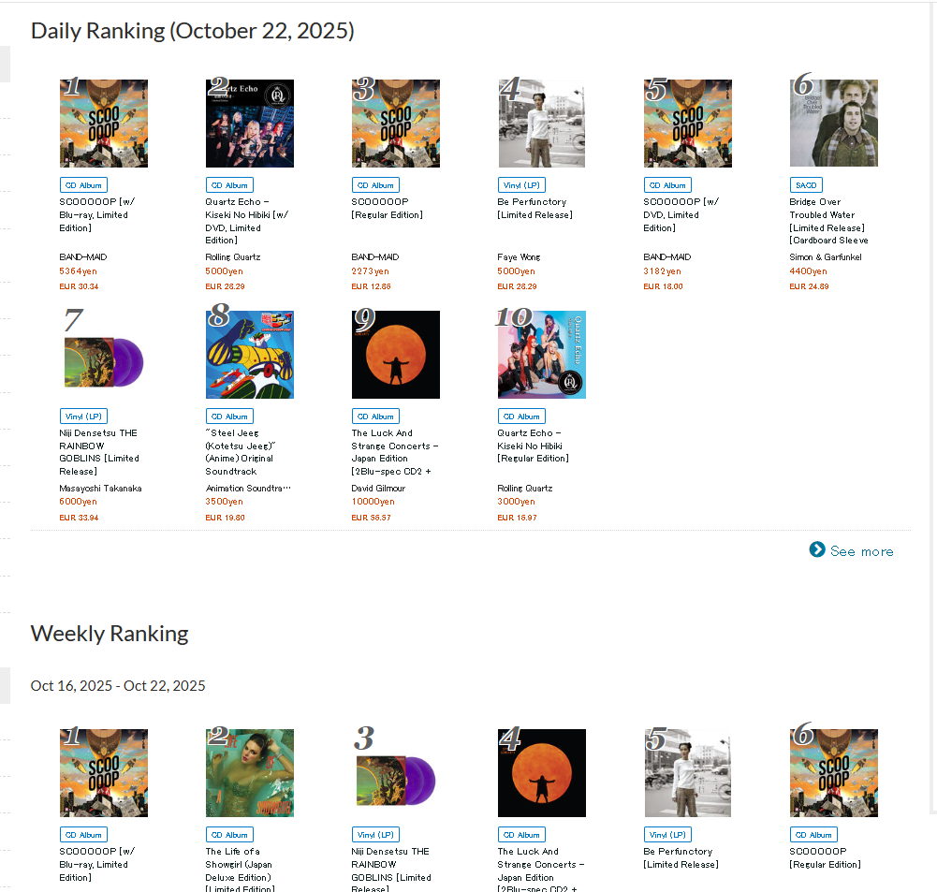Click the Simon & Garfunkel artist link
The image size is (937, 892).
click(x=826, y=257)
